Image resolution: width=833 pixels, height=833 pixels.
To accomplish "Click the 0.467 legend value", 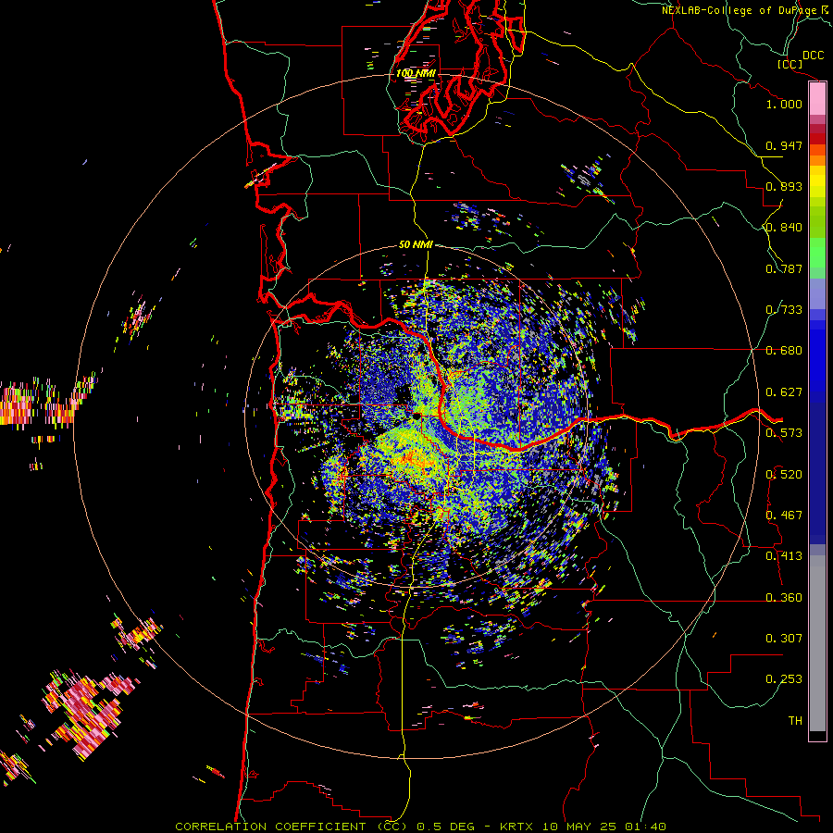I will pos(784,516).
